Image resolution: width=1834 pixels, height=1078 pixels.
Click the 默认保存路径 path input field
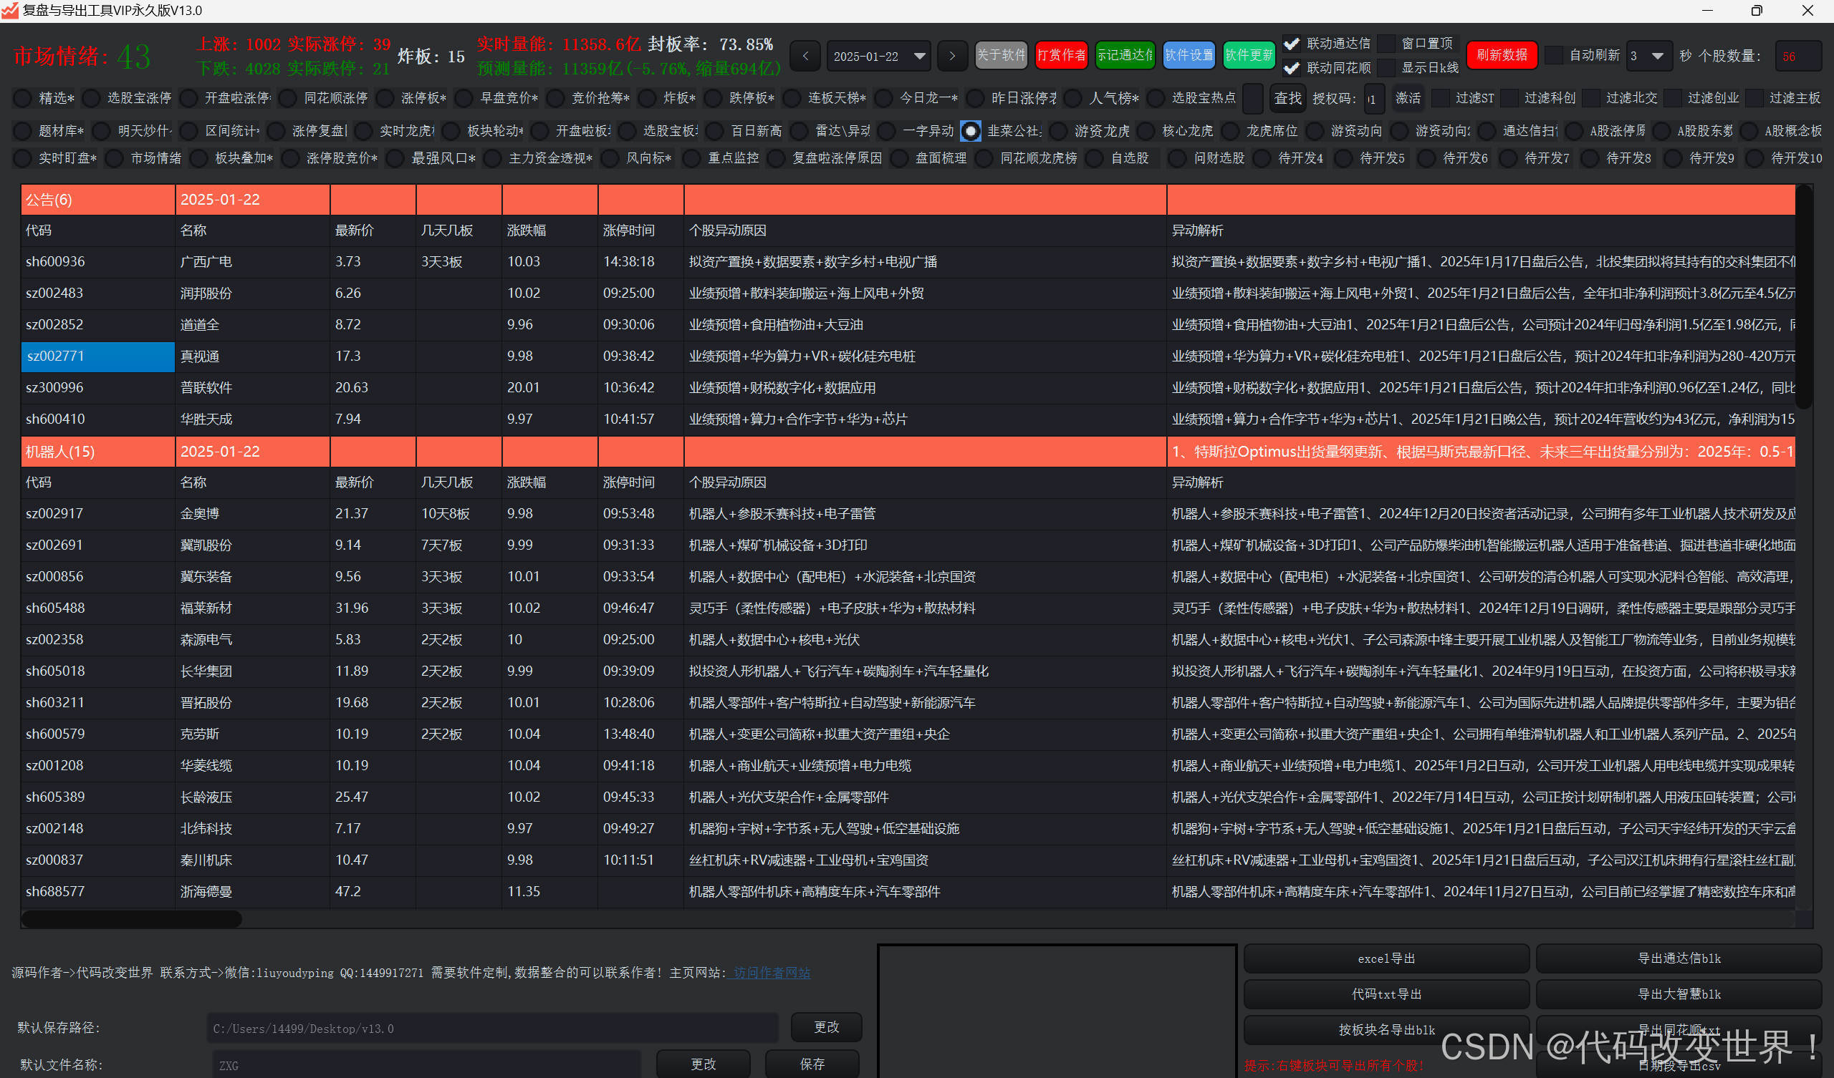point(492,1028)
